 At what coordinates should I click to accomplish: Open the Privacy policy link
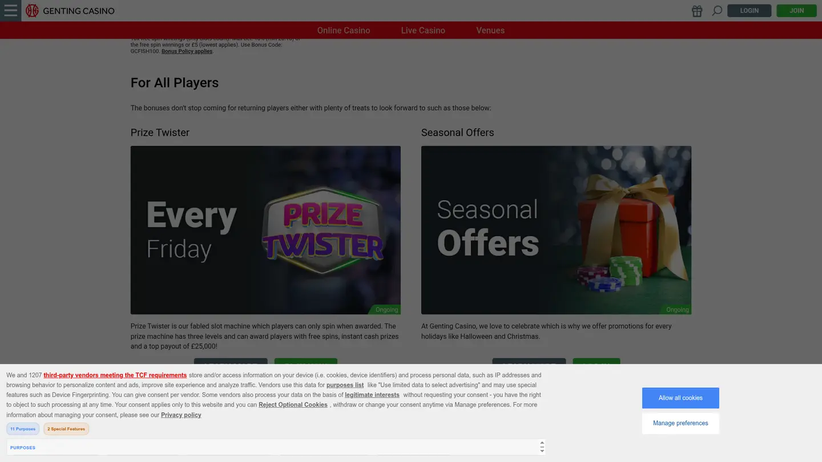point(181,415)
